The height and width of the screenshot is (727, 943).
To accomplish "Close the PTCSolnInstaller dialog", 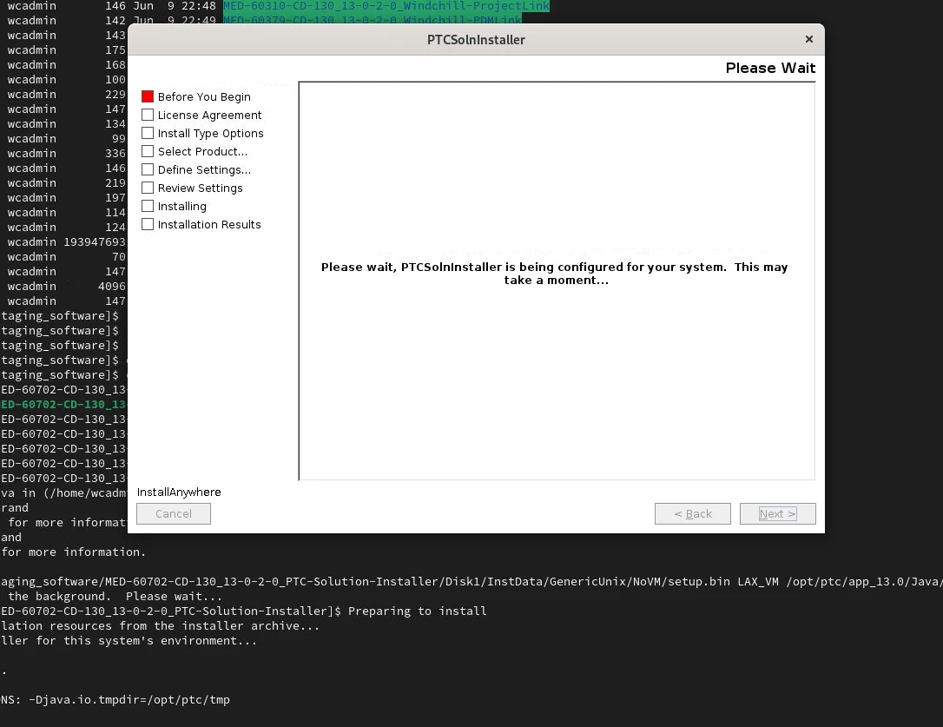I will [809, 39].
